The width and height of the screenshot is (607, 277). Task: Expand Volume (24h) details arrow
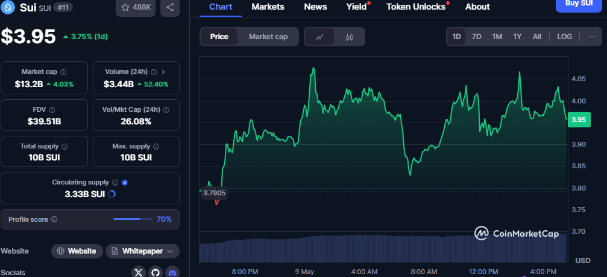[x=163, y=72]
